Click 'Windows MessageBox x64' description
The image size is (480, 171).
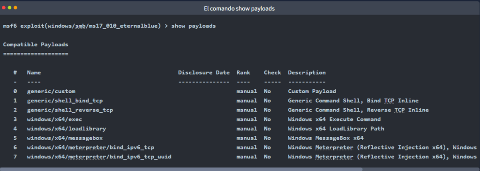326,138
